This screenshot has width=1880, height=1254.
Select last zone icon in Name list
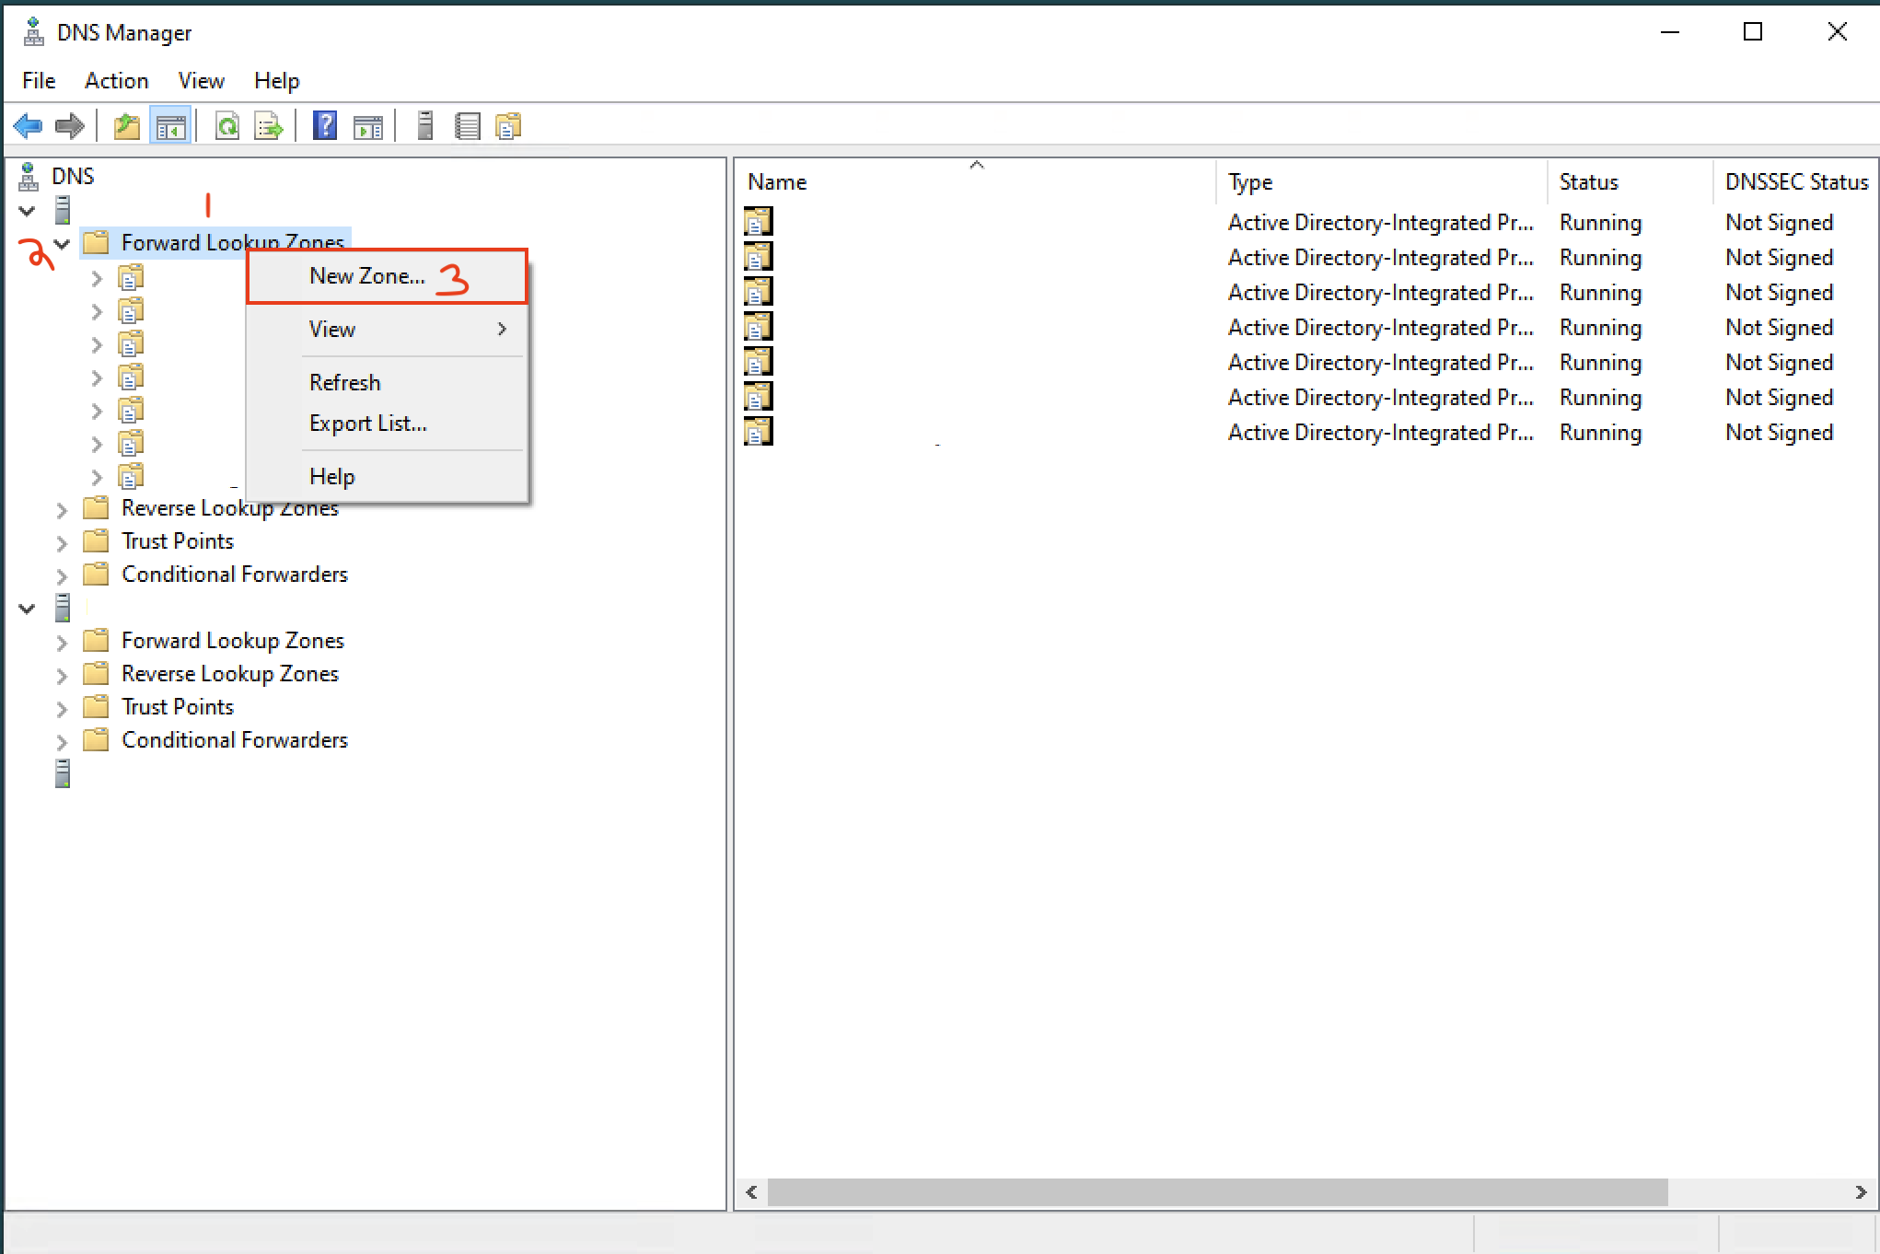pyautogui.click(x=759, y=432)
